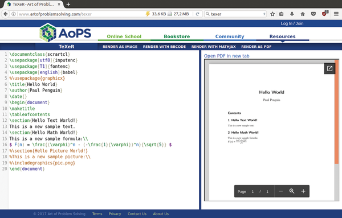Reload the page with the refresh icon
This screenshot has width=342, height=218.
[197, 14]
